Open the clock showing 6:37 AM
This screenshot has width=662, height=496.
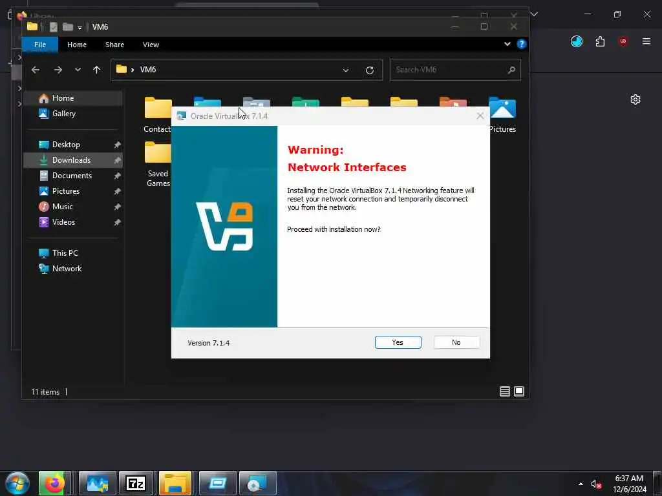pos(629,484)
